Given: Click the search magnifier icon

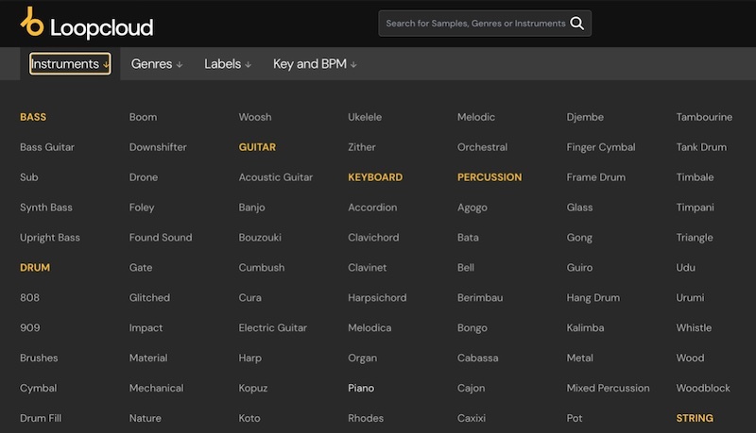Looking at the screenshot, I should click(x=577, y=24).
